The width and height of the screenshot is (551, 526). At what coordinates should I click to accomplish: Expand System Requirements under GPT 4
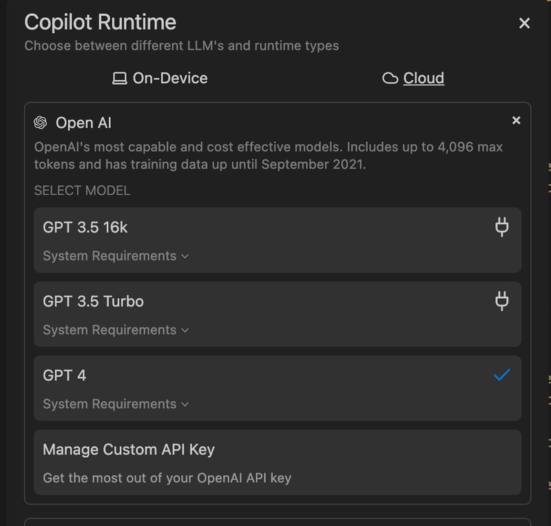point(115,404)
